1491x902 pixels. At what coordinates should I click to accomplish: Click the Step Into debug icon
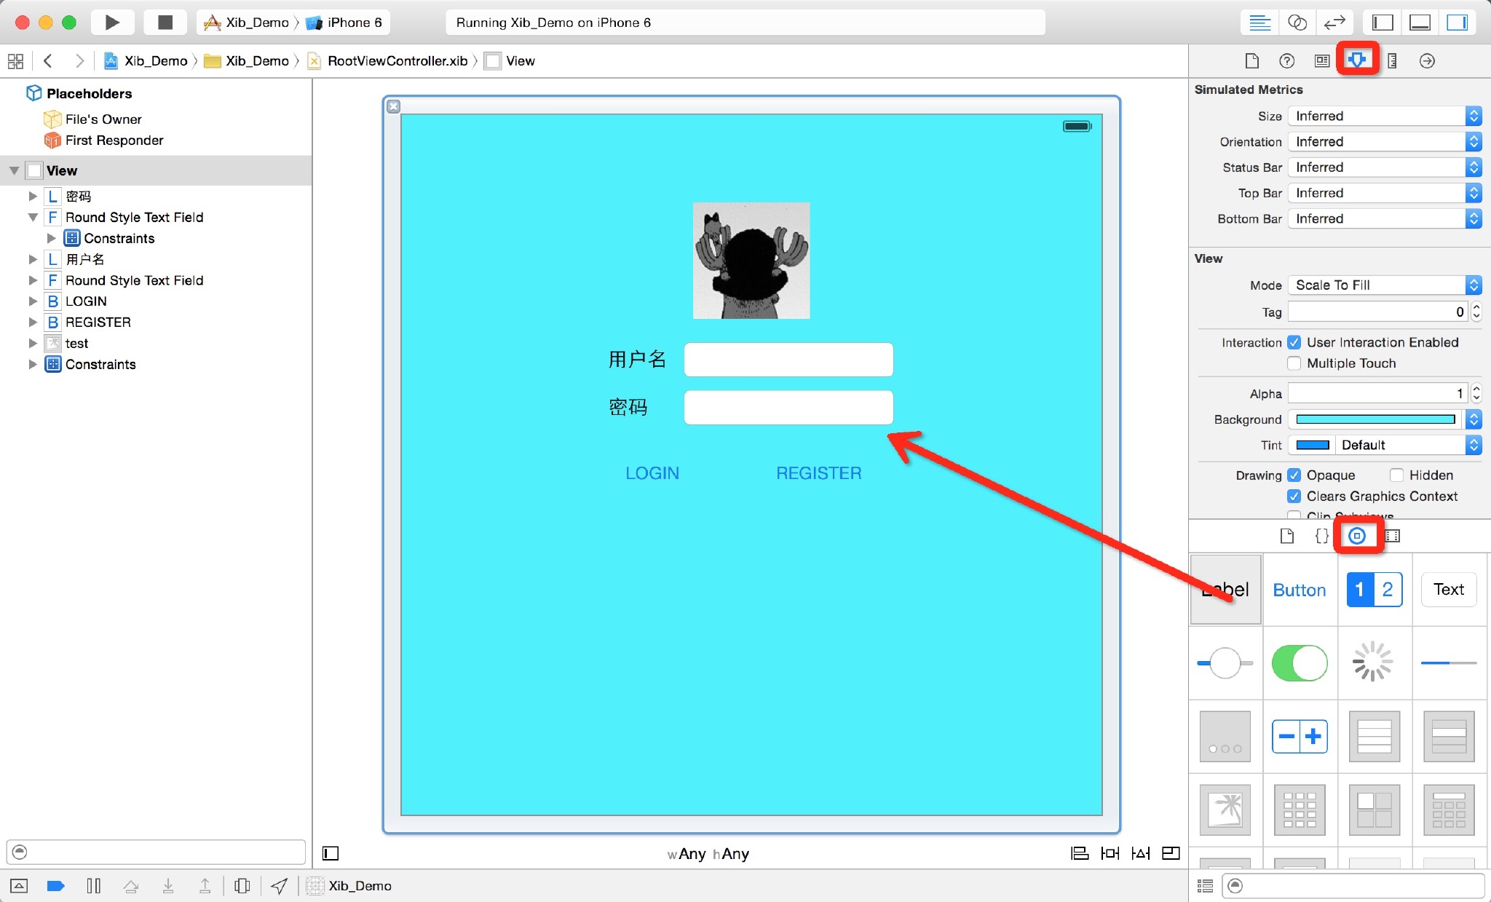click(x=168, y=885)
